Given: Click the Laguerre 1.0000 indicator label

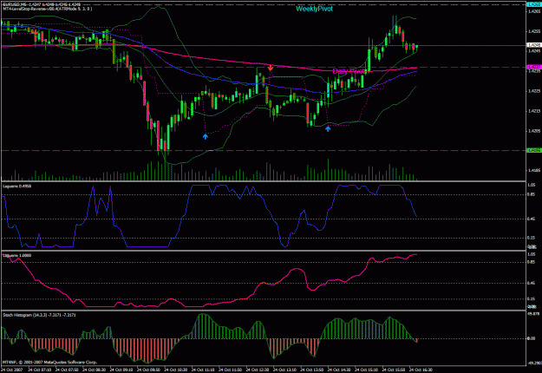Looking at the screenshot, I should pyautogui.click(x=17, y=256).
